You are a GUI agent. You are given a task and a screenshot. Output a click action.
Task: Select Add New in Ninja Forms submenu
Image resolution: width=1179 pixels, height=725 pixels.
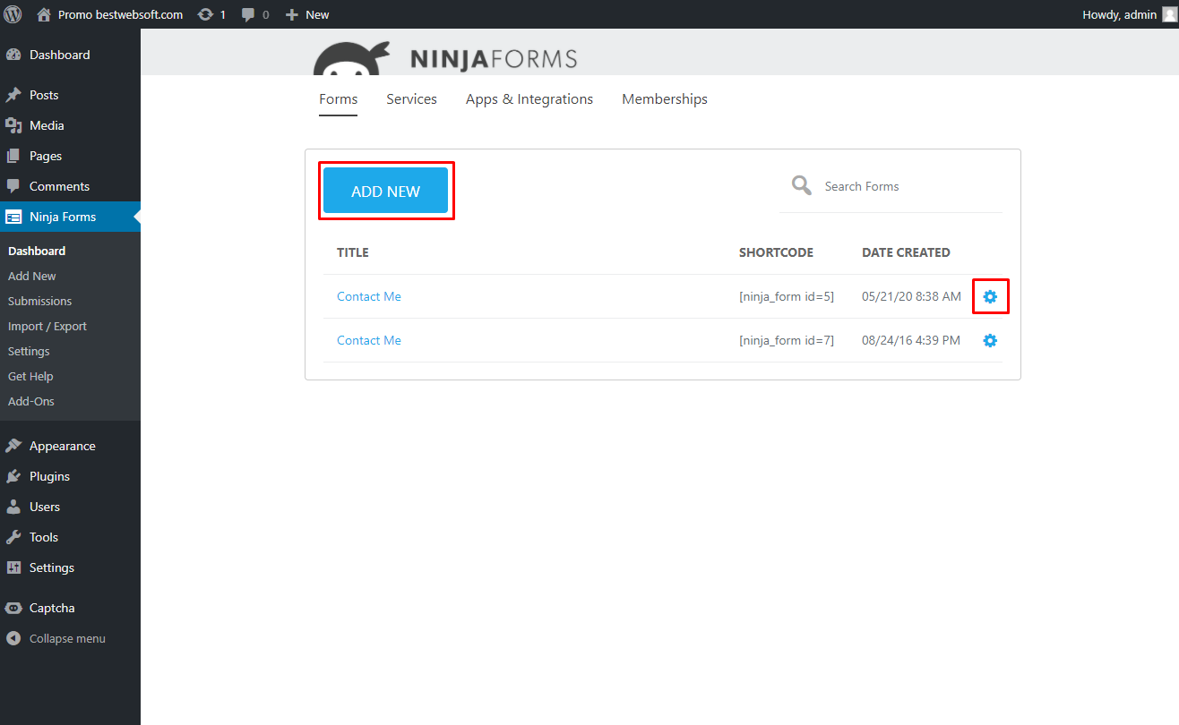click(x=32, y=276)
